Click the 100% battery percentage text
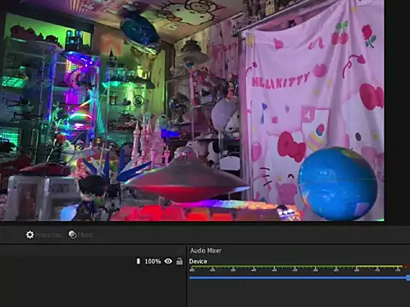Viewport: 410px width, 307px height. pyautogui.click(x=153, y=261)
